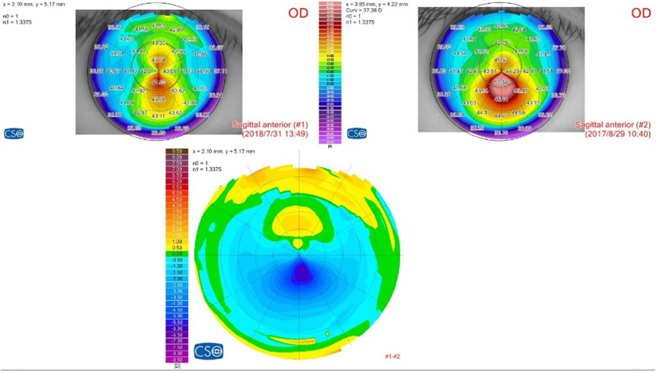Click the 43.30 value on map #1
Screen dimensions: 656x372
pos(158,43)
